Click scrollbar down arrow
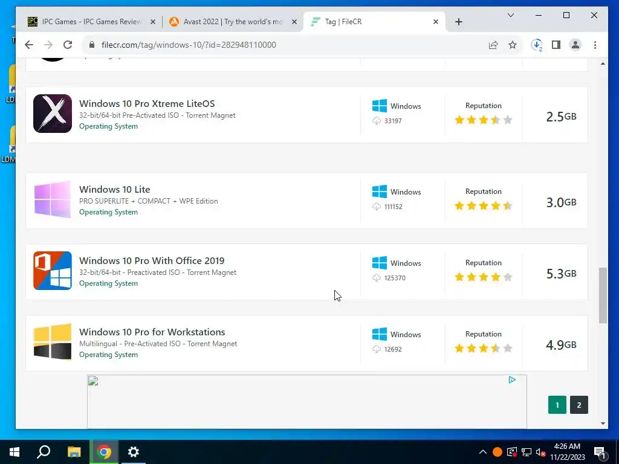 click(603, 424)
